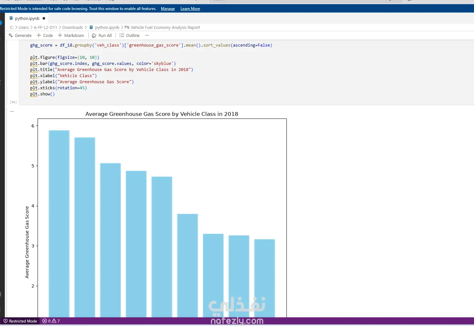Open the Learn More link
This screenshot has width=474, height=326.
pos(190,9)
